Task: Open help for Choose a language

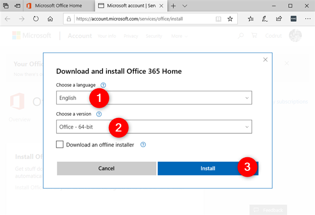Action: pyautogui.click(x=103, y=85)
